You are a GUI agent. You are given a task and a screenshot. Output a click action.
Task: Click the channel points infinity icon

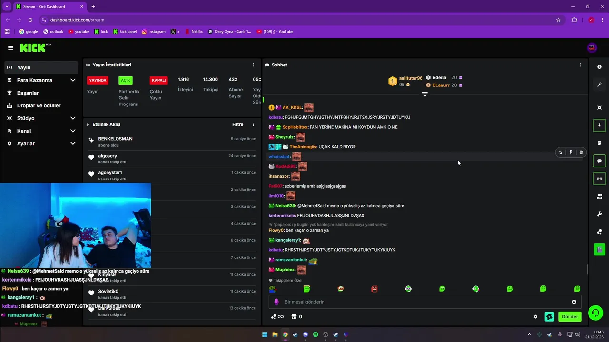[277, 317]
